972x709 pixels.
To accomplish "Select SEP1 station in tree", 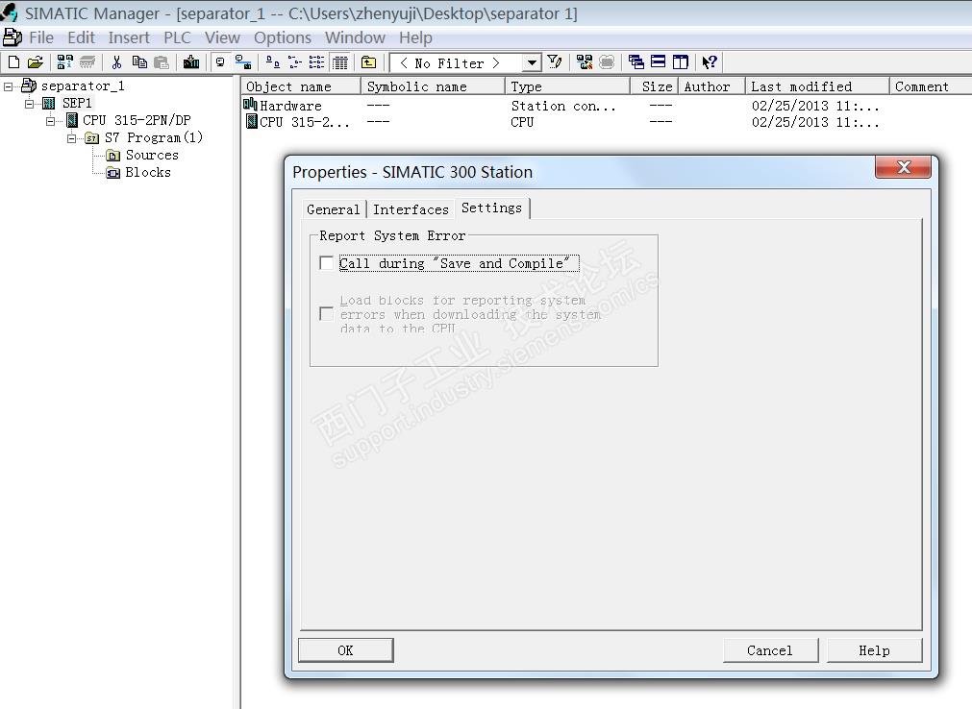I will point(77,104).
